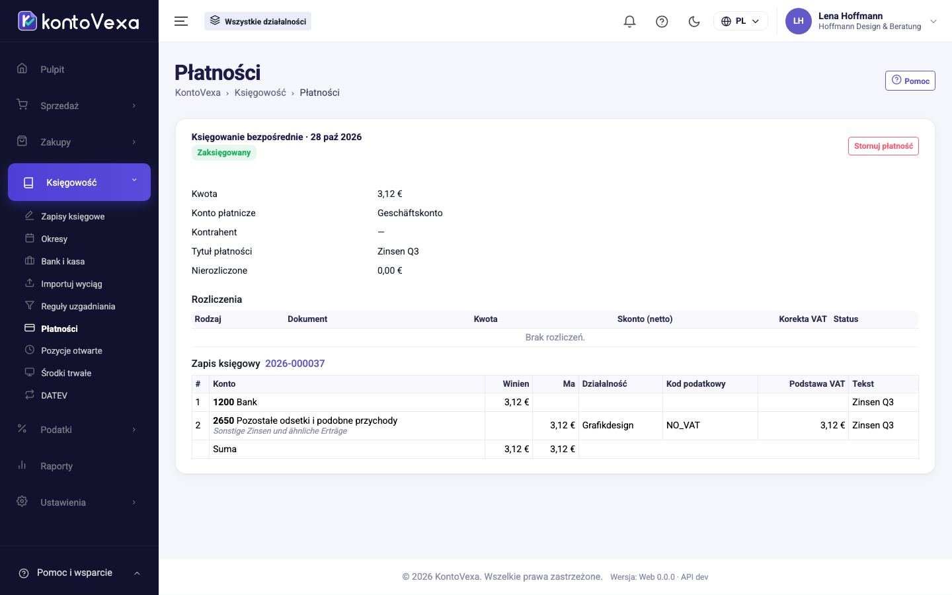Click the Raporty bar chart icon
The image size is (952, 595).
pyautogui.click(x=22, y=465)
